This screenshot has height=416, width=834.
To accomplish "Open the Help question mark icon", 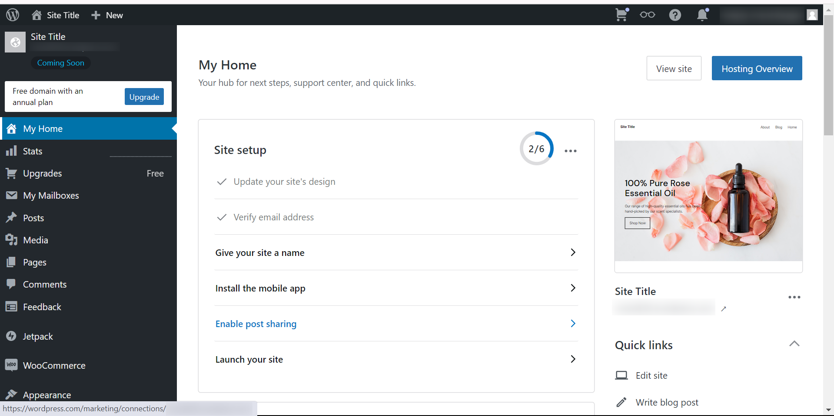I will coord(675,15).
